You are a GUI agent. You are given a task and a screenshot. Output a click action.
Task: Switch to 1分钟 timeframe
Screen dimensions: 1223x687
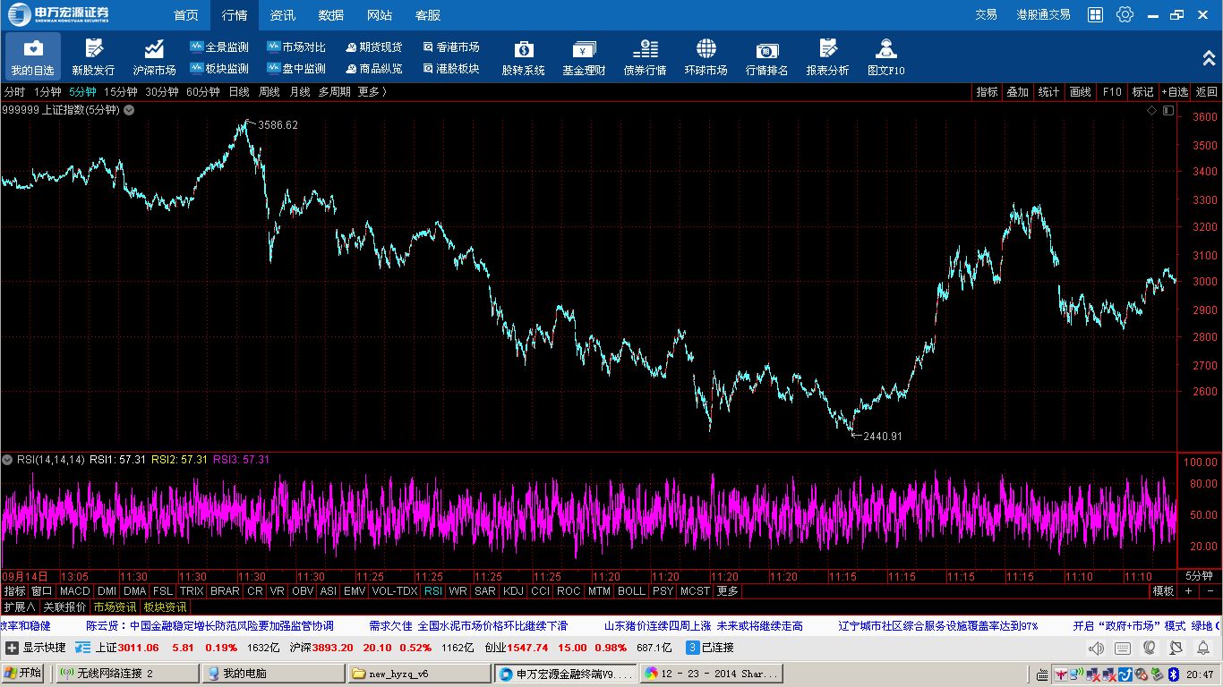(47, 91)
